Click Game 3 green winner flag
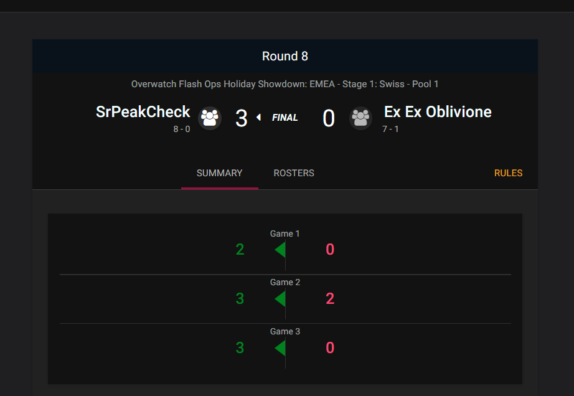574x396 pixels. 280,347
